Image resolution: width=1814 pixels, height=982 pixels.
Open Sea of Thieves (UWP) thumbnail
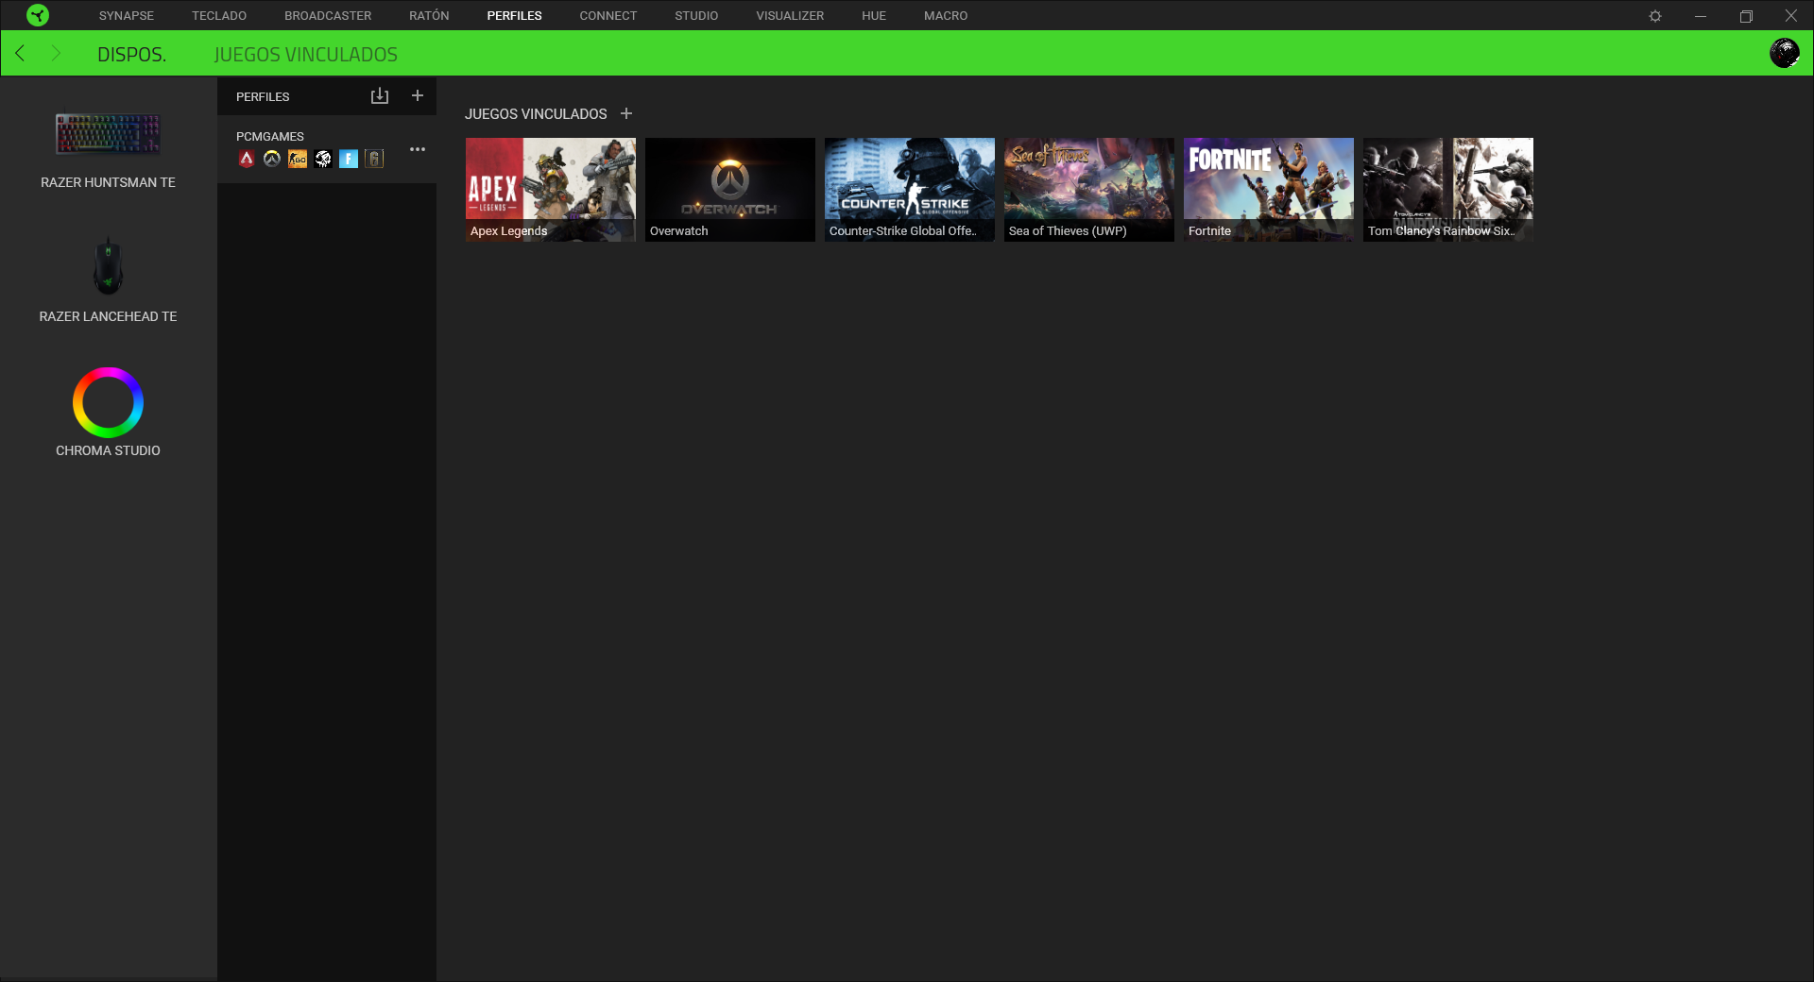point(1089,190)
